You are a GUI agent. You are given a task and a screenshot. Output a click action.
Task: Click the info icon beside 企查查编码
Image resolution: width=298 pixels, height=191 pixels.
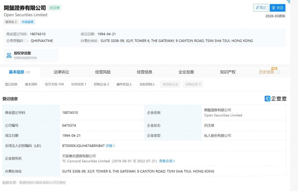pos(26,41)
